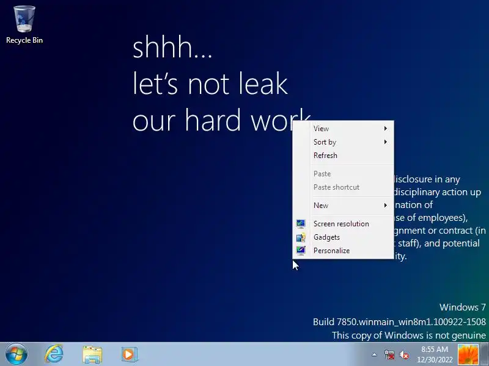Select Screen resolution menu entry
The height and width of the screenshot is (366, 489).
[x=343, y=224]
